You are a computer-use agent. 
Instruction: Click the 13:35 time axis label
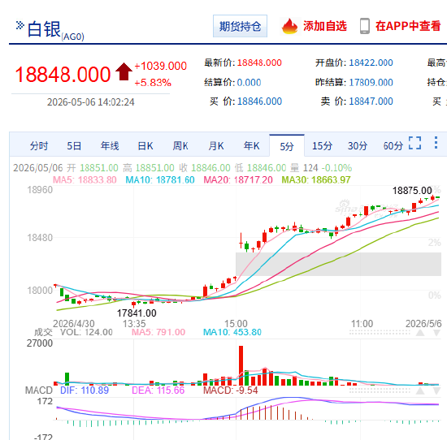[x=134, y=324]
